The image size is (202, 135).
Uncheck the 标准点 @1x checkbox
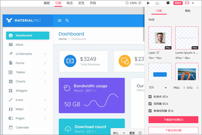pyautogui.click(x=150, y=97)
